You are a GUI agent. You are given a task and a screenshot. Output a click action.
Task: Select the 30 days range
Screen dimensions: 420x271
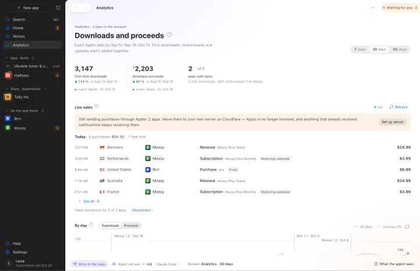(x=379, y=50)
